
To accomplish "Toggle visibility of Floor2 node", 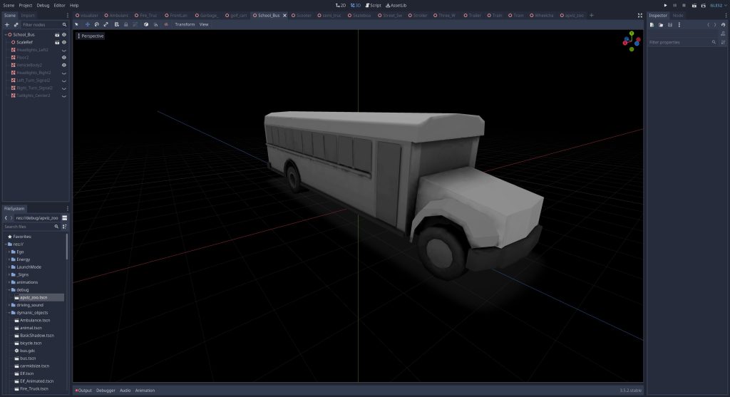I will [64, 57].
